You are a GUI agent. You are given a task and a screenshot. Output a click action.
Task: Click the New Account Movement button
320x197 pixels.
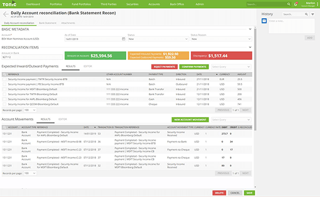190,119
